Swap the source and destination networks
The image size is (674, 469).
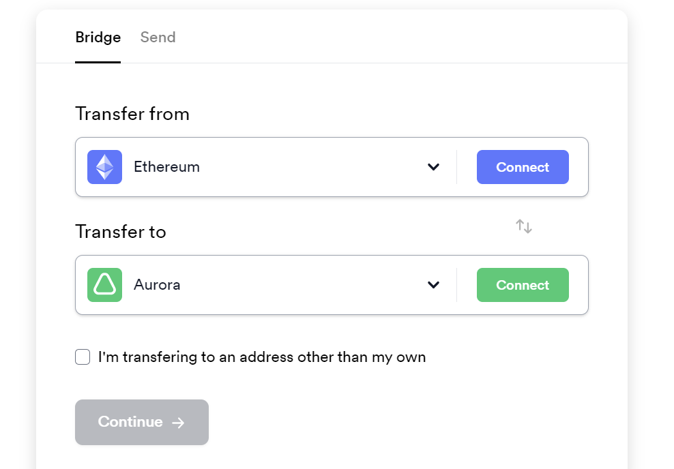[523, 226]
